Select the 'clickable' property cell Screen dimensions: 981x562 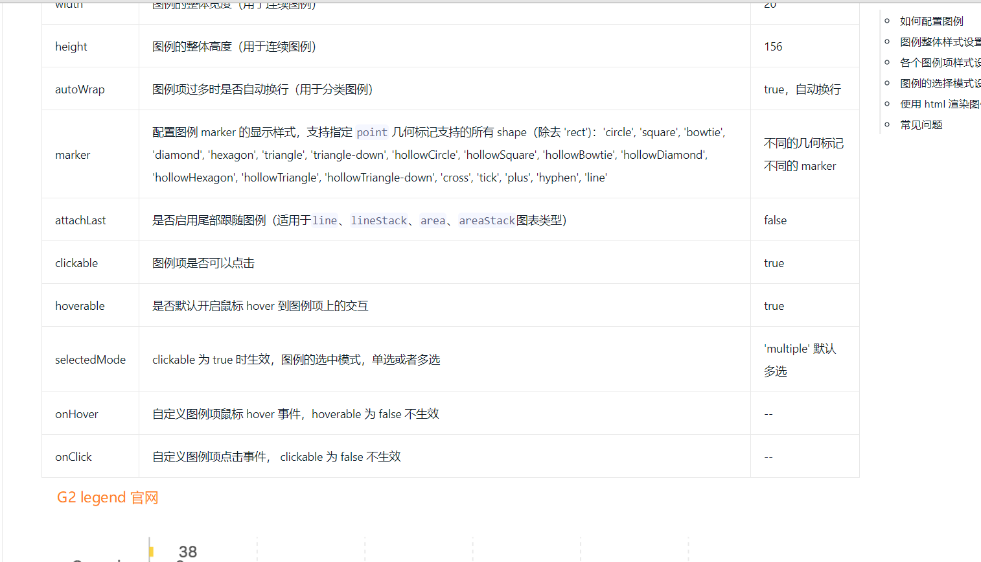pyautogui.click(x=91, y=263)
